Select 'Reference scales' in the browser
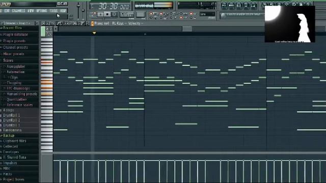Image resolution: width=326 pixels, height=183 pixels. click(x=19, y=105)
